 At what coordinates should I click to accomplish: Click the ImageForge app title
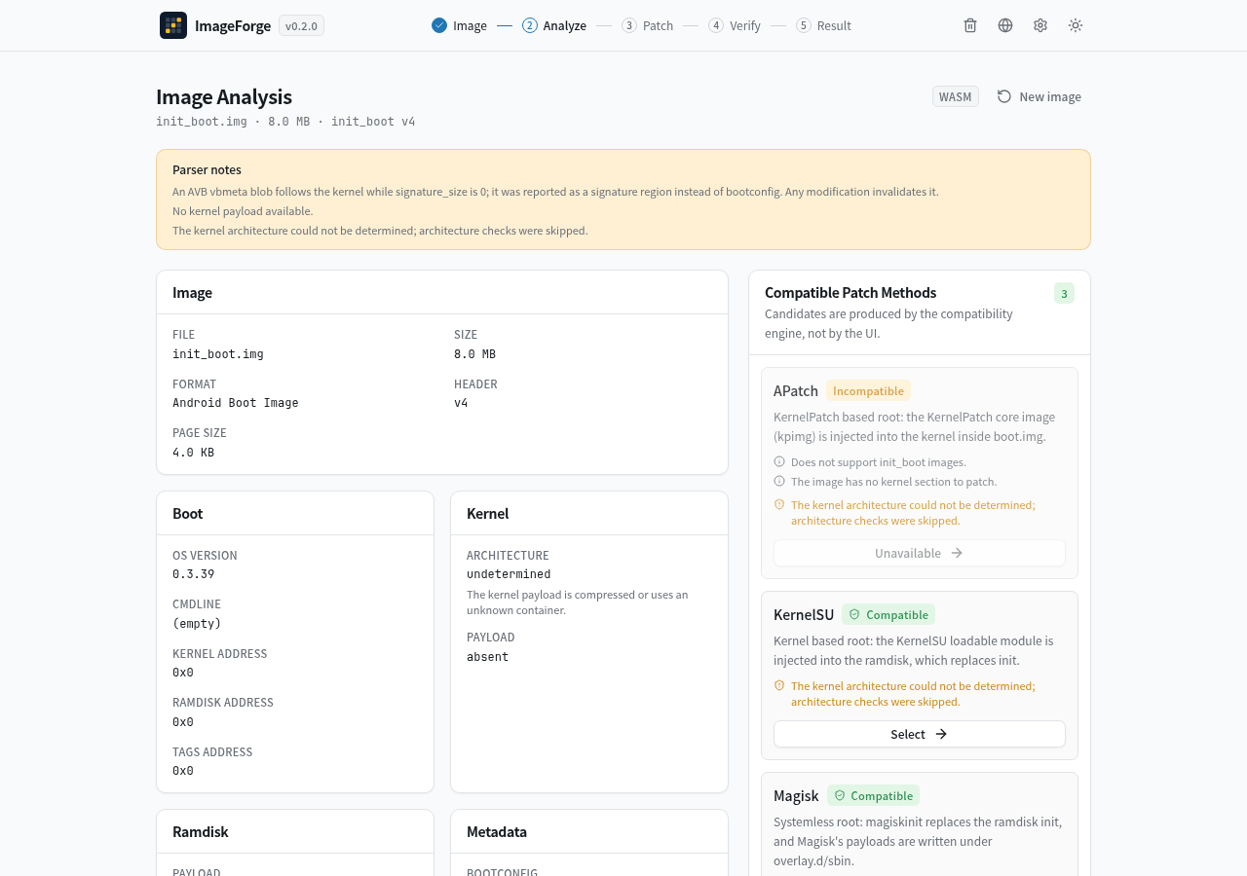click(233, 25)
